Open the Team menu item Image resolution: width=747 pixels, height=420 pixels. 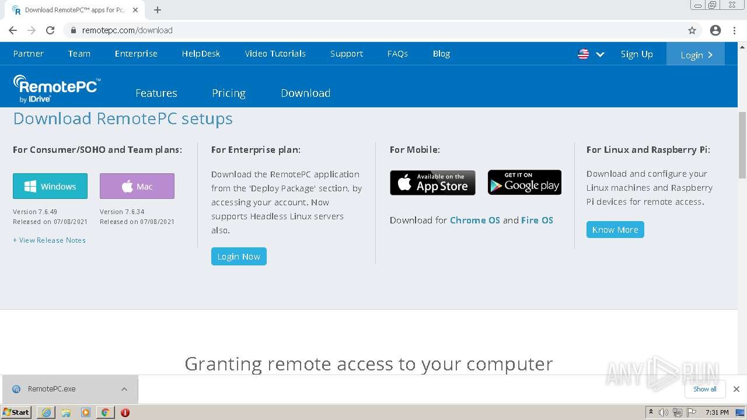pyautogui.click(x=79, y=54)
